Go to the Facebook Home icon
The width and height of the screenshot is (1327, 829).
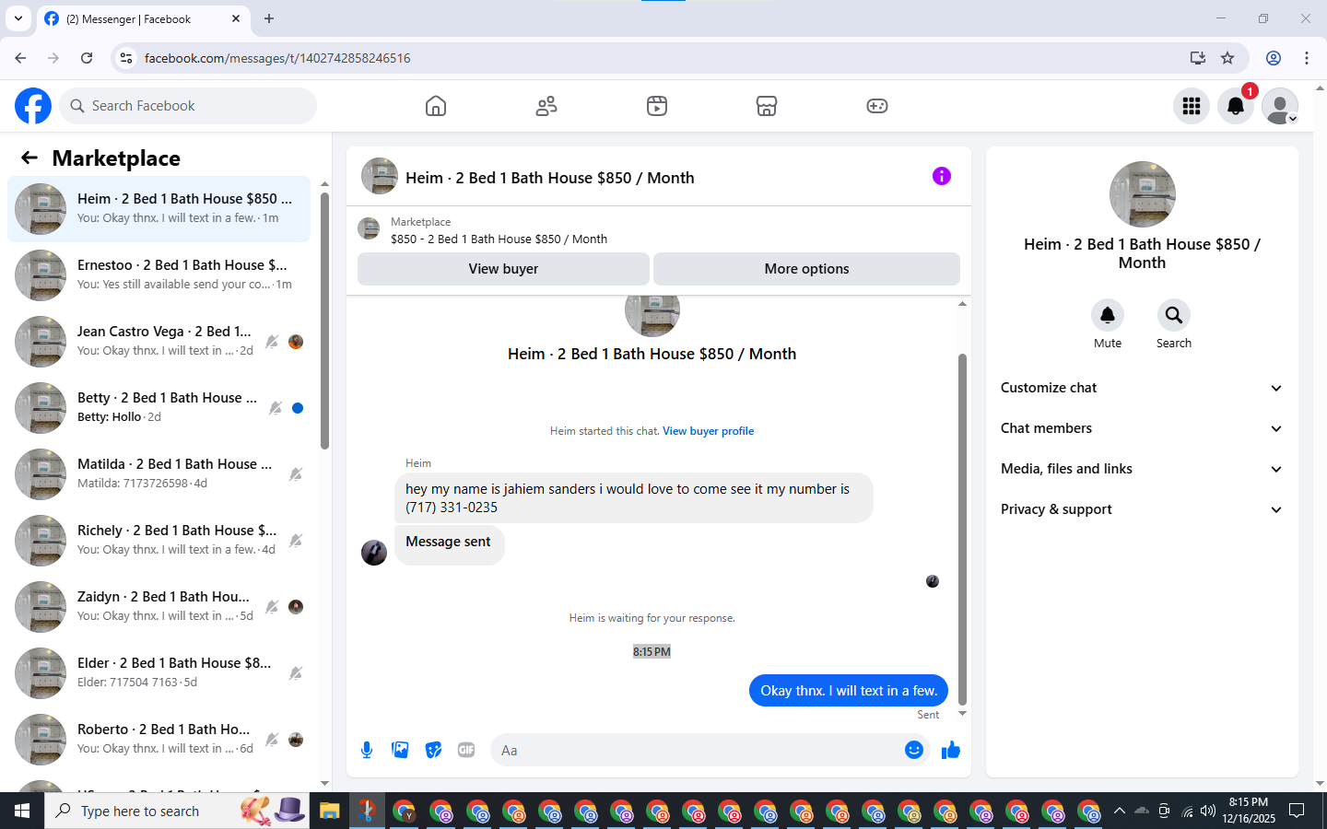point(436,106)
